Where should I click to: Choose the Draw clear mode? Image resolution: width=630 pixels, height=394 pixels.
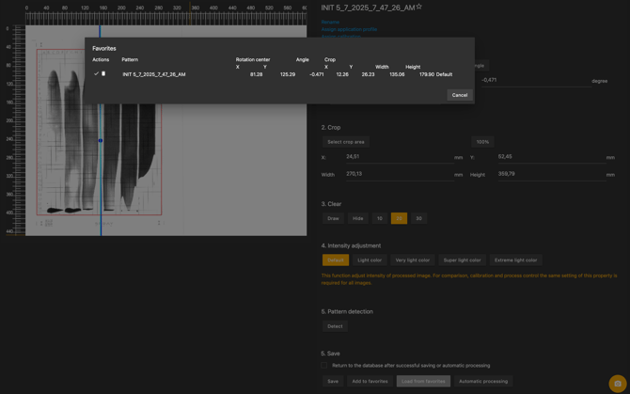click(333, 218)
